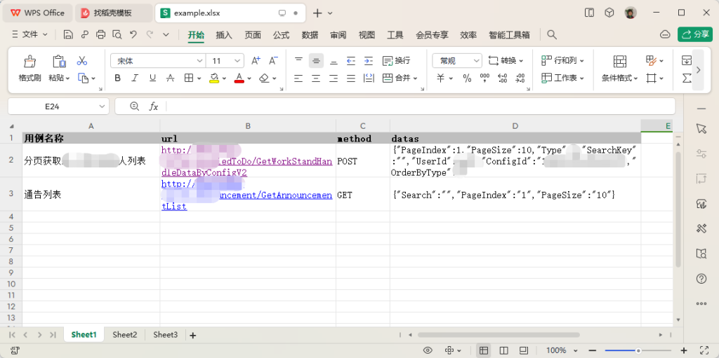Switch to View (视图) tab

tap(367, 35)
